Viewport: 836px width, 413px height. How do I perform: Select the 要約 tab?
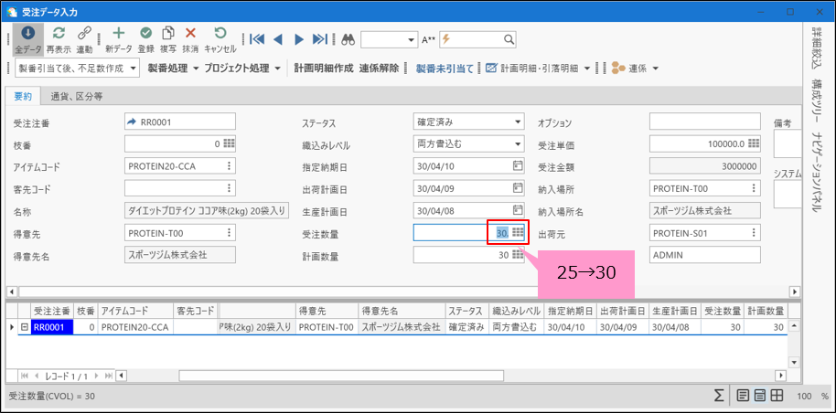(x=23, y=97)
